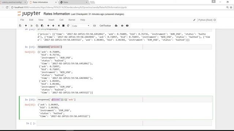Viewport: 234px width, 131px height.
Task: Click the Last Checkpoint status text
Action: (98, 14)
